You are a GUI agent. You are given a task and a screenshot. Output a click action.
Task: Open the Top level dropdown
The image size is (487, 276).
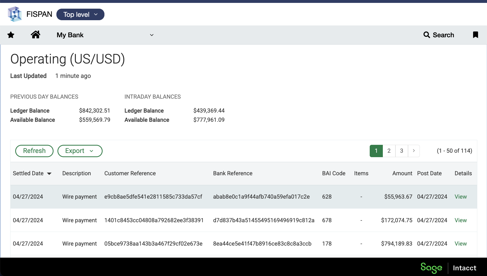tap(80, 14)
